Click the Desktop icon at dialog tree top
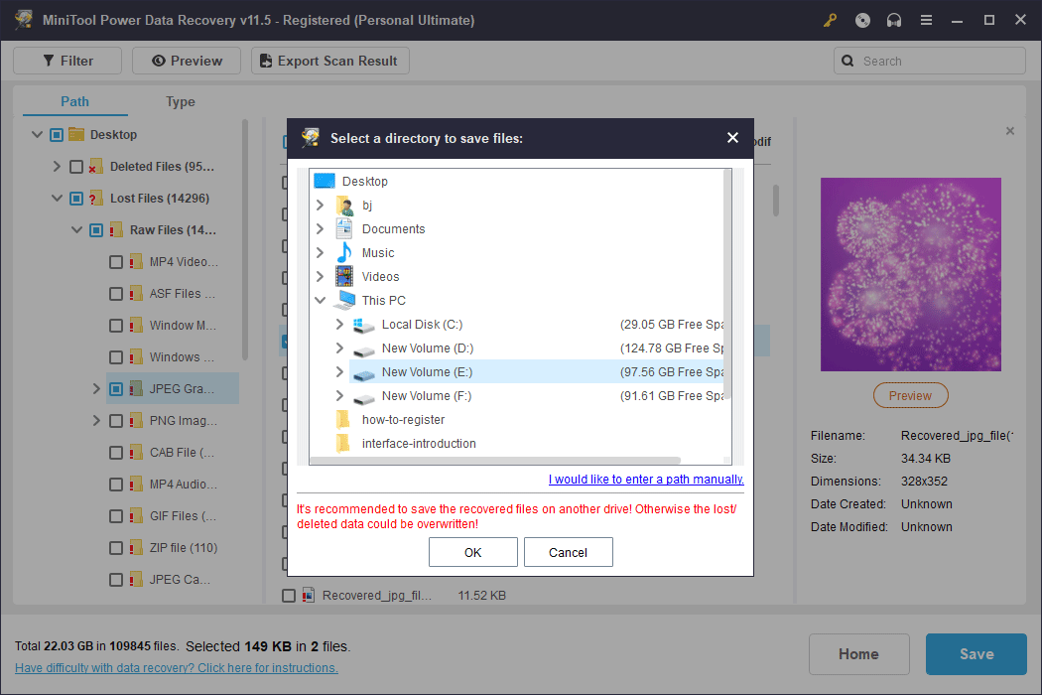The height and width of the screenshot is (695, 1042). [325, 181]
